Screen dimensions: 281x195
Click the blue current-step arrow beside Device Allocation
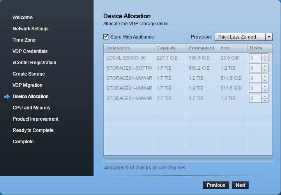point(7,97)
